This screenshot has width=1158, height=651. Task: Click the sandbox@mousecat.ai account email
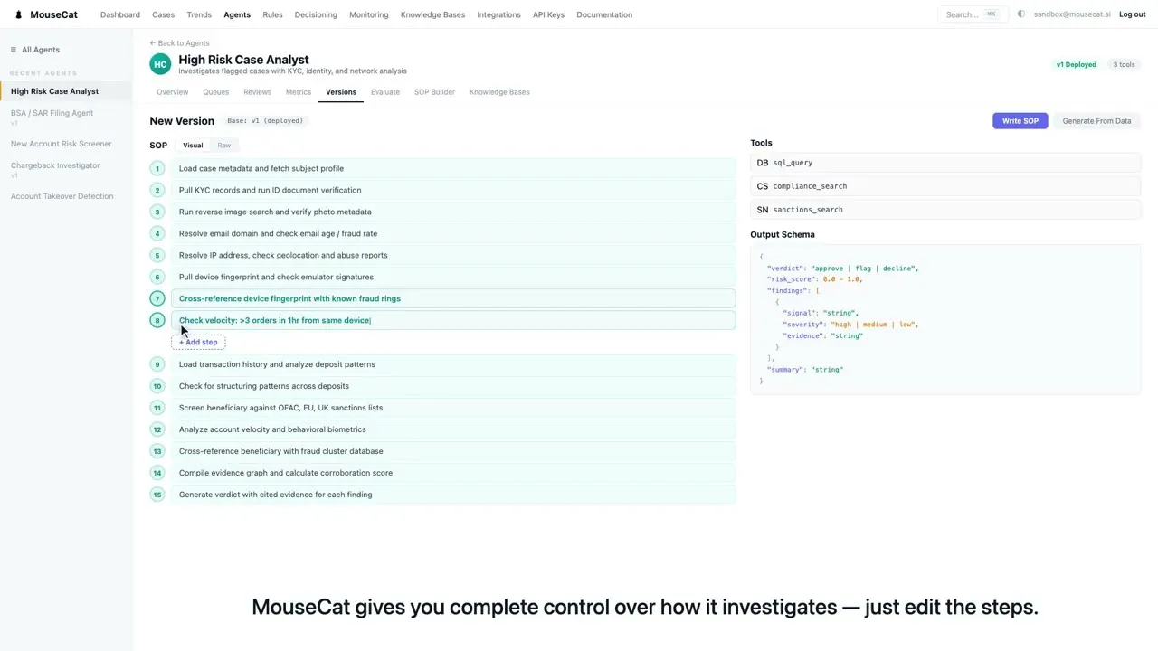tap(1071, 14)
